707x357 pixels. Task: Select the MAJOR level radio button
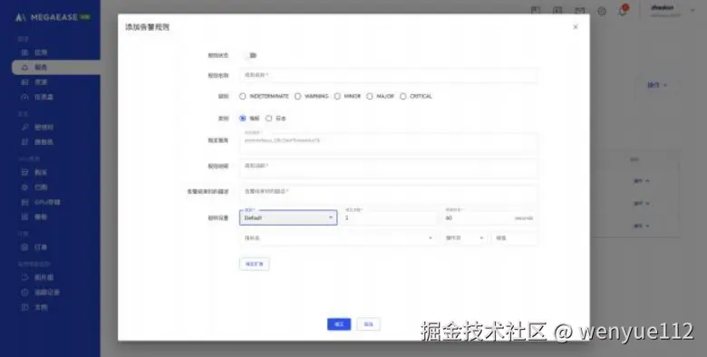click(370, 96)
